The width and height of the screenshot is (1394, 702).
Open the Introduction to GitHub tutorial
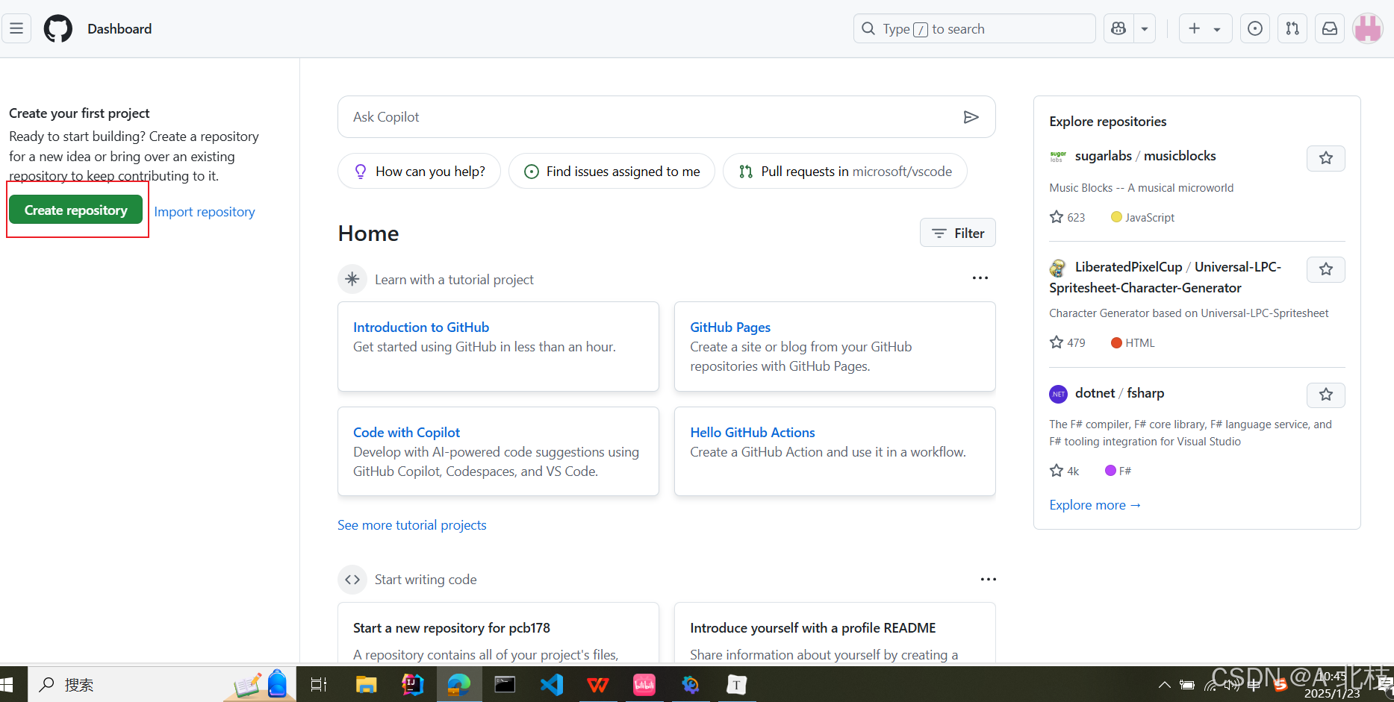point(421,328)
